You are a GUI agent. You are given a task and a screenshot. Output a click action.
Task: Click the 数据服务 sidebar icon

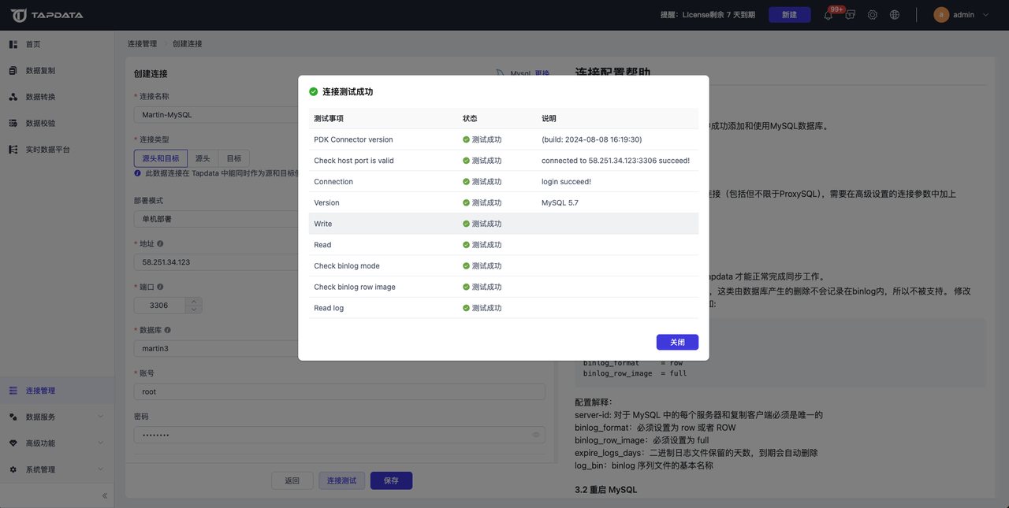pyautogui.click(x=13, y=417)
